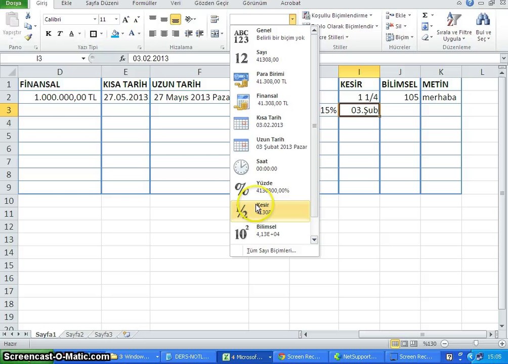Switch to the Ekle tab
Screen dimensions: 508x364
click(66, 3)
